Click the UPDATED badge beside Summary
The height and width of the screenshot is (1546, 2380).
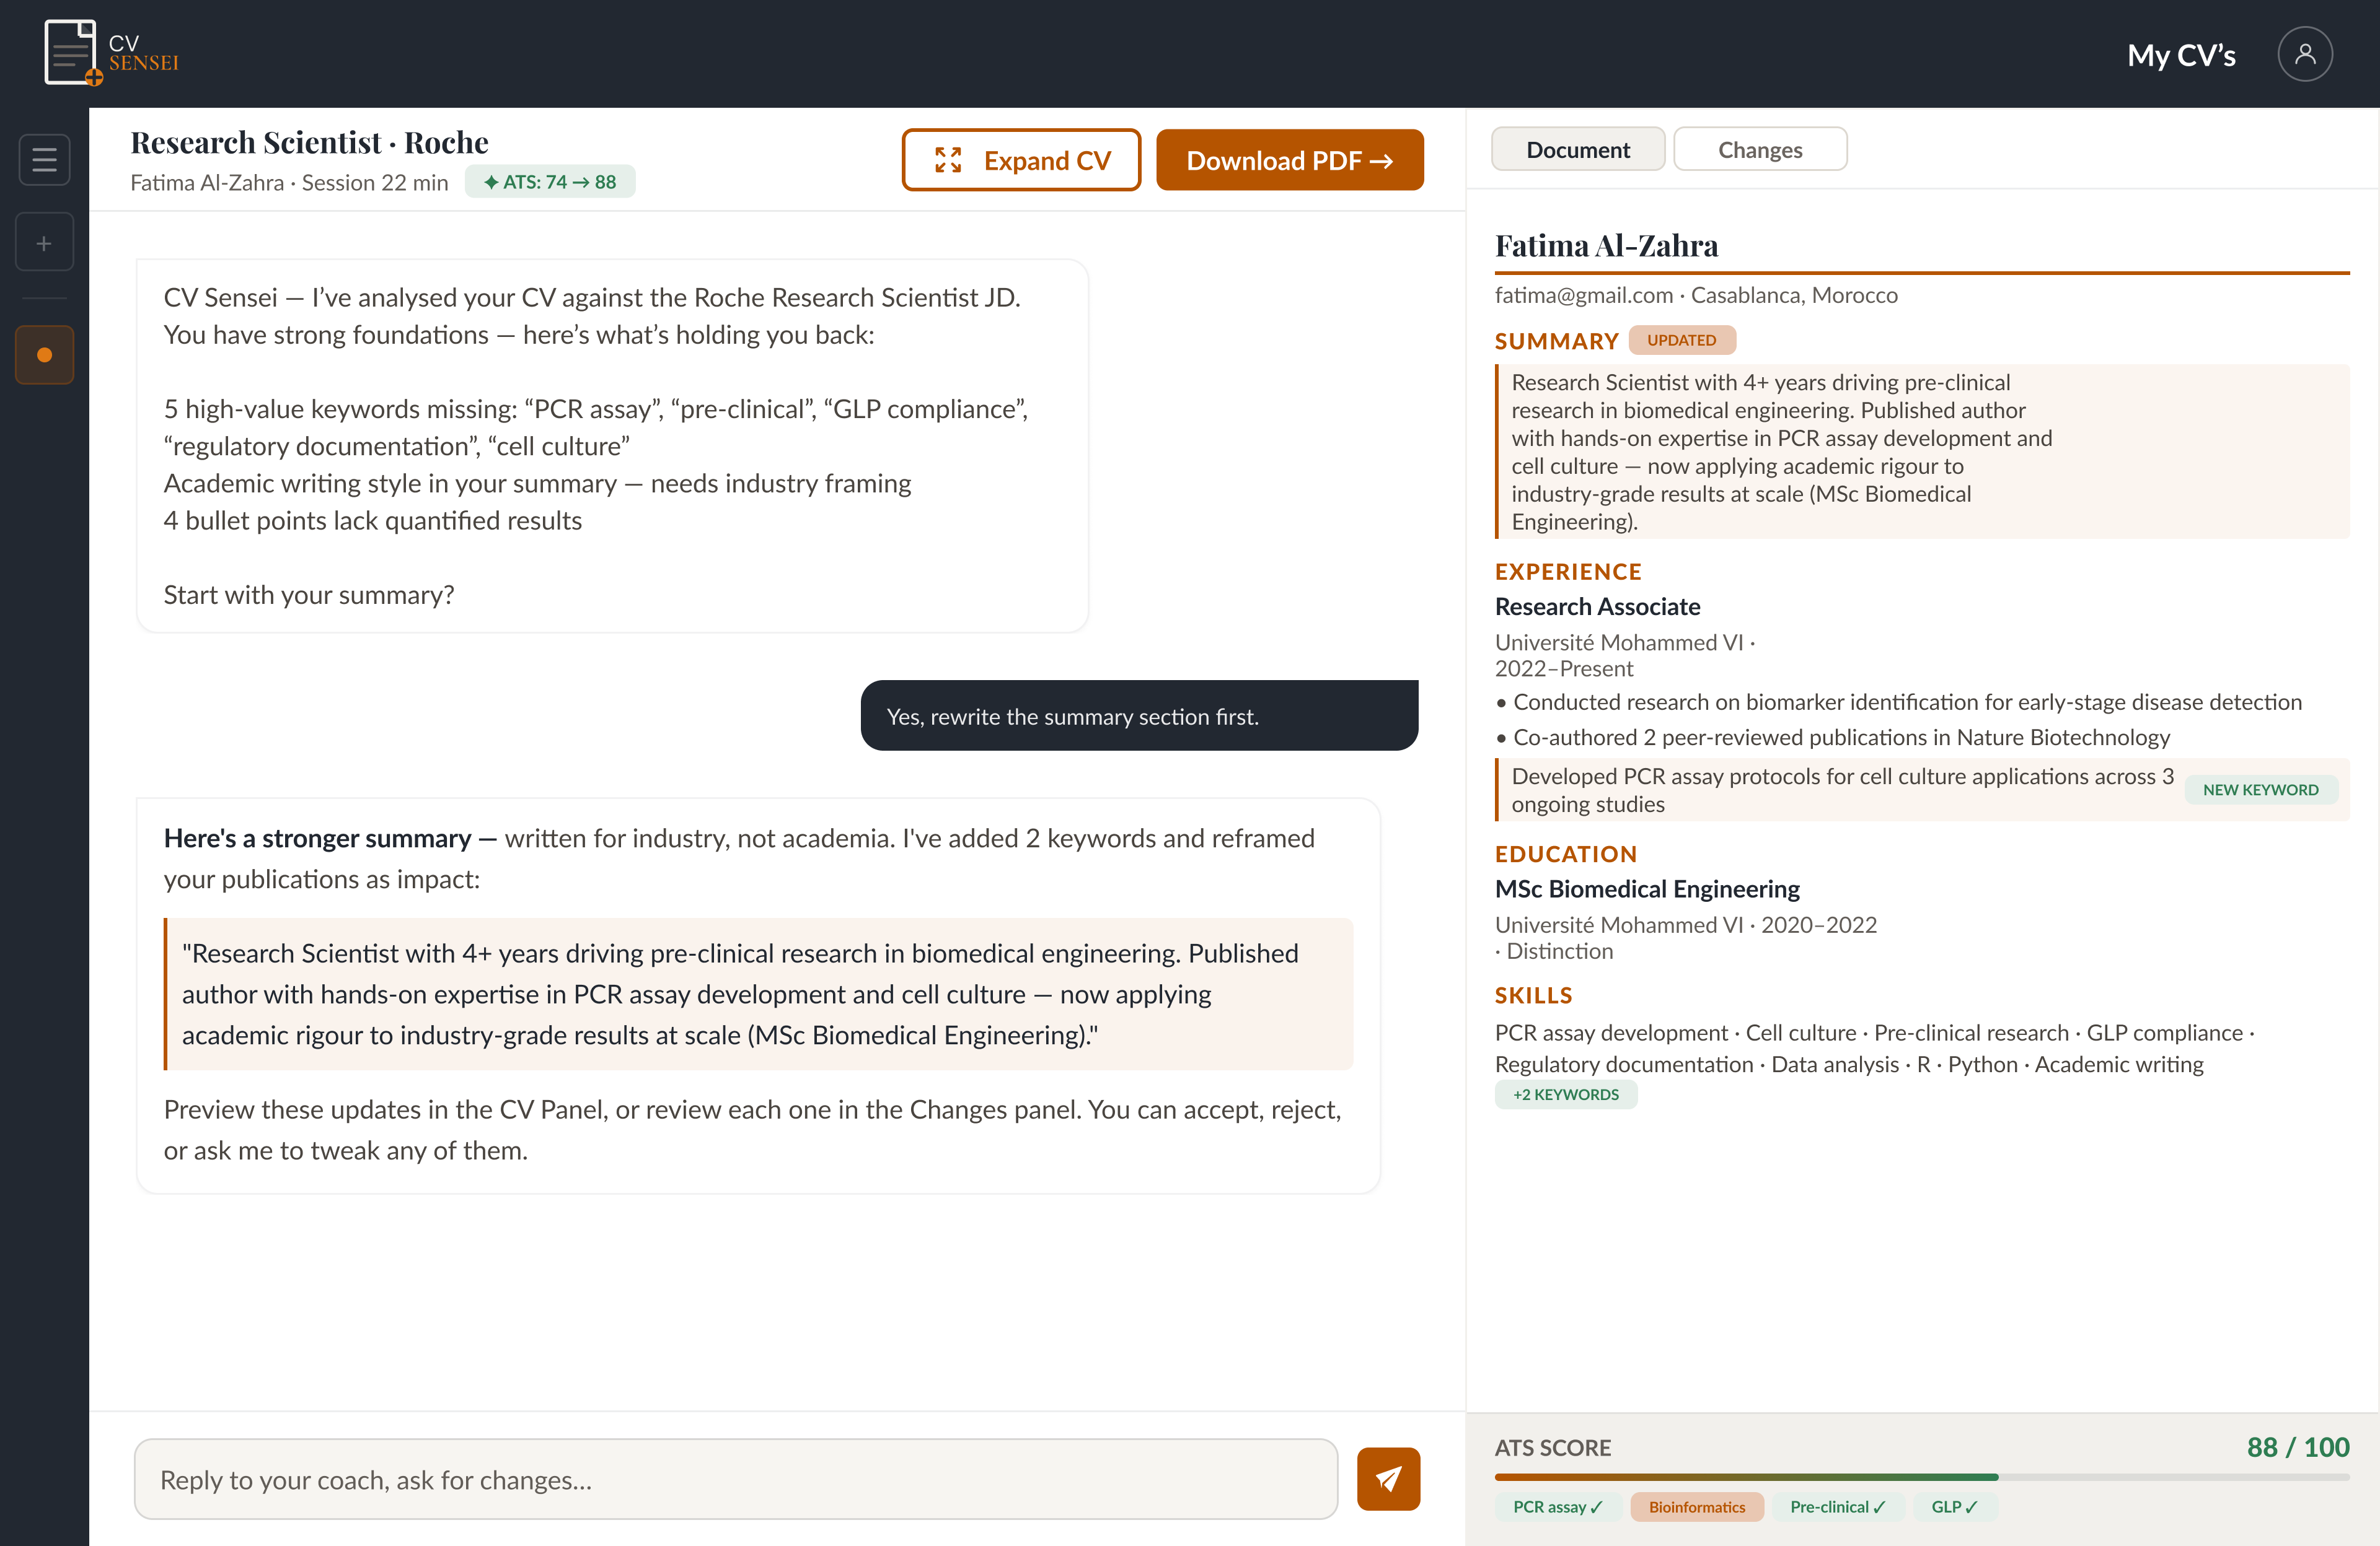coord(1682,340)
